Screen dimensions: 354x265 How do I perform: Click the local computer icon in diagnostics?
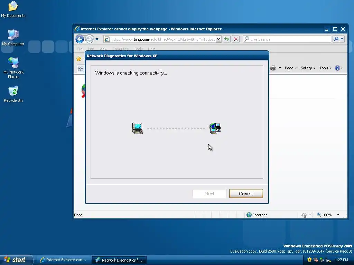[138, 128]
